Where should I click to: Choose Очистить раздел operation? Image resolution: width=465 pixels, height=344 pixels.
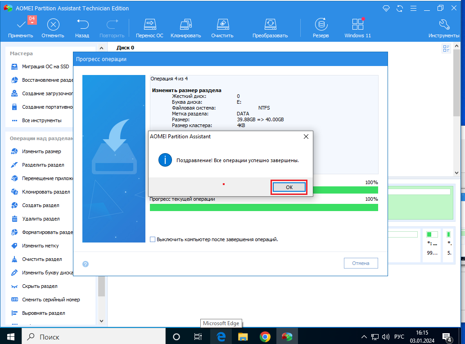pos(36,259)
